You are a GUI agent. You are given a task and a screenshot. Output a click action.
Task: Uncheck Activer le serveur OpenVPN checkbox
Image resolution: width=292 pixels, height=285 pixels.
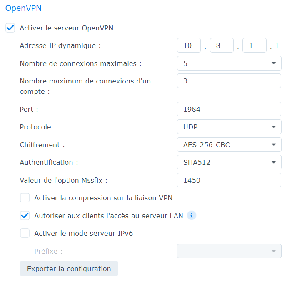(10, 28)
